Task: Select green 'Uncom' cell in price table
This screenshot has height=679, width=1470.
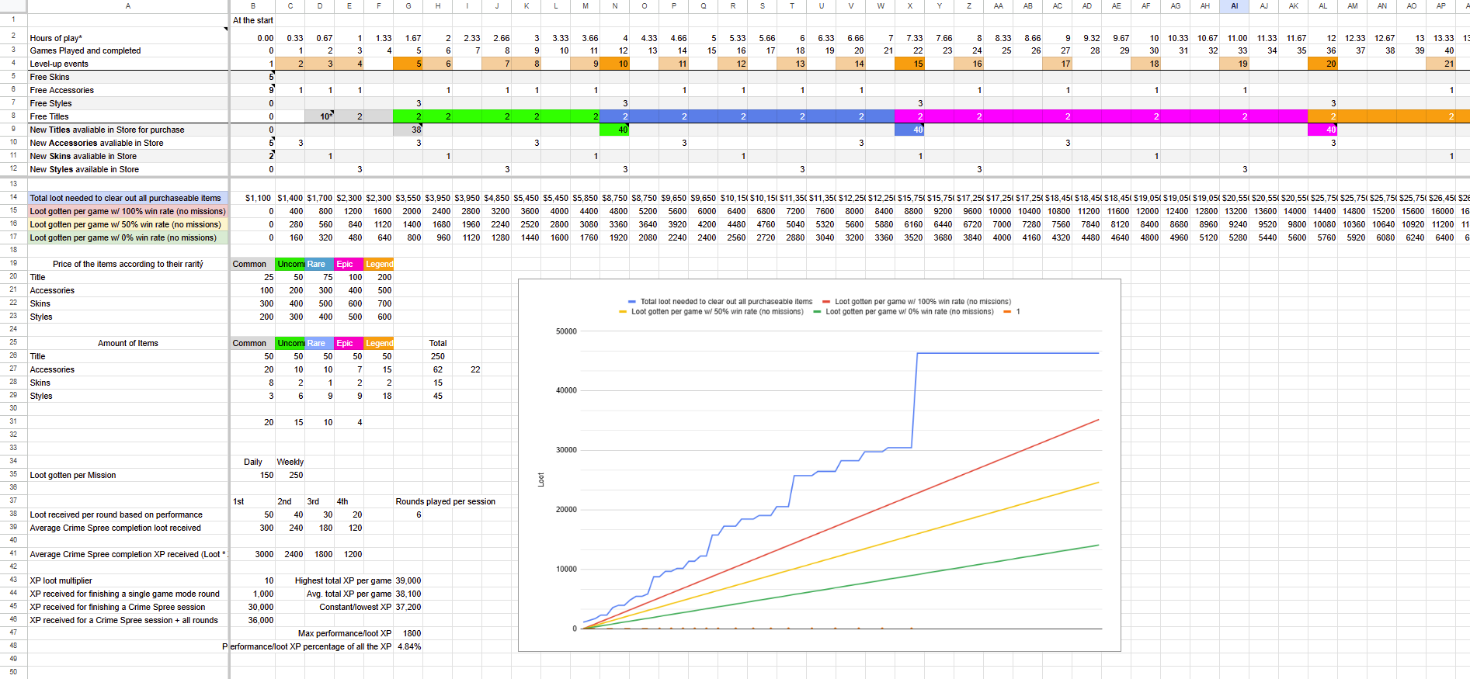Action: 290,264
